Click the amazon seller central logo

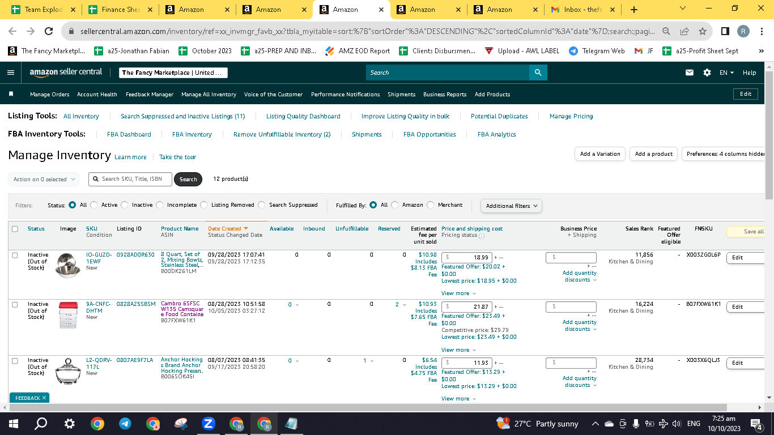click(66, 72)
